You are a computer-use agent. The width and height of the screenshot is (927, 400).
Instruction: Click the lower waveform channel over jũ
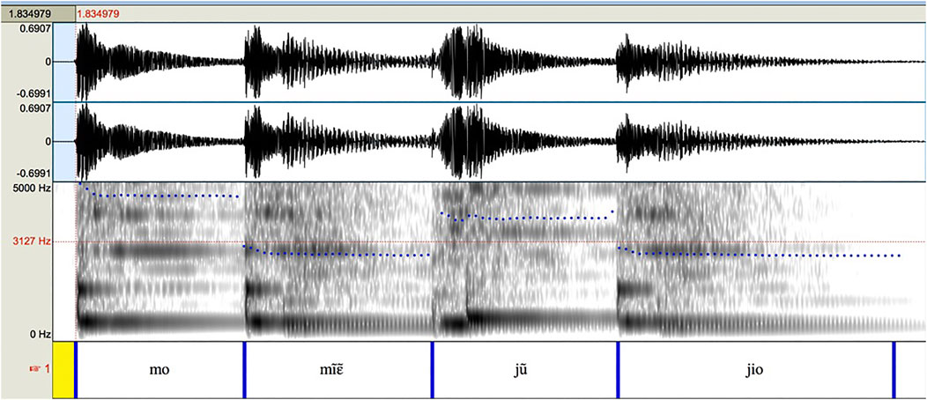click(525, 142)
